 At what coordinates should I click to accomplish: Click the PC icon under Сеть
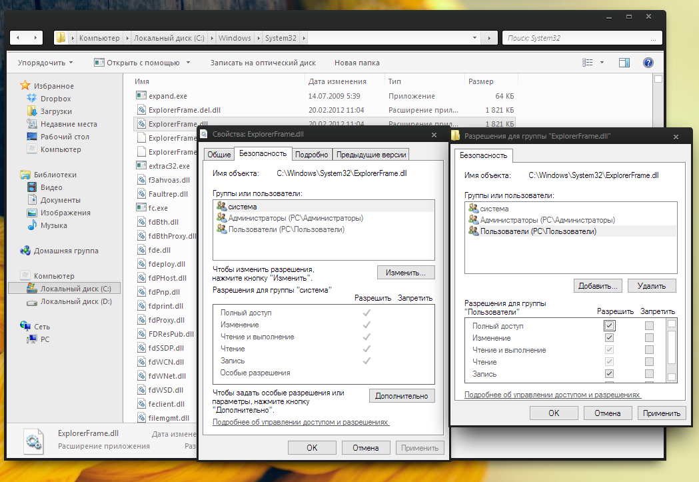click(x=31, y=339)
